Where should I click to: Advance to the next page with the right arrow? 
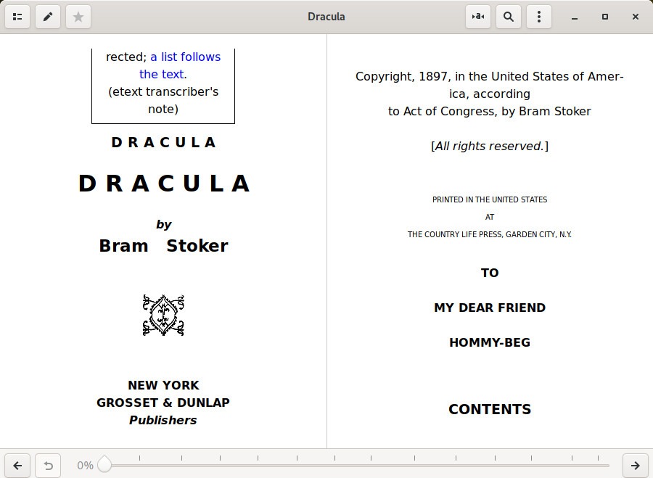tap(635, 466)
